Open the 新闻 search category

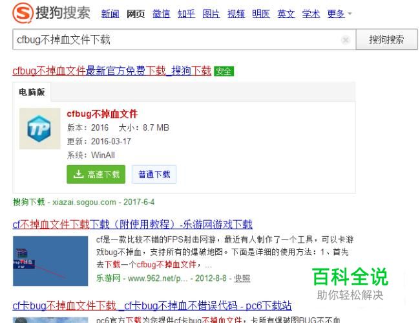pos(110,14)
